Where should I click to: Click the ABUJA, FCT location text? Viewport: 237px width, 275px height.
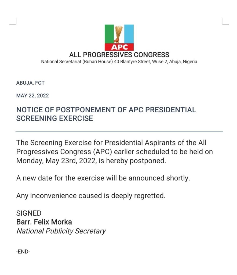click(30, 83)
